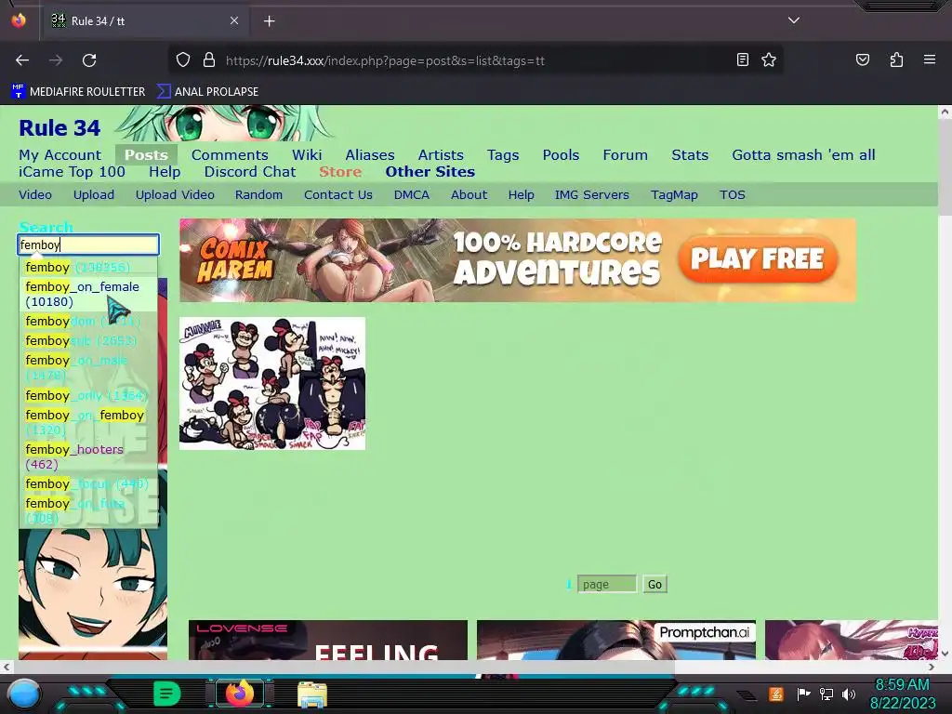952x714 pixels.
Task: Click the browser forward arrow
Action: tap(56, 60)
